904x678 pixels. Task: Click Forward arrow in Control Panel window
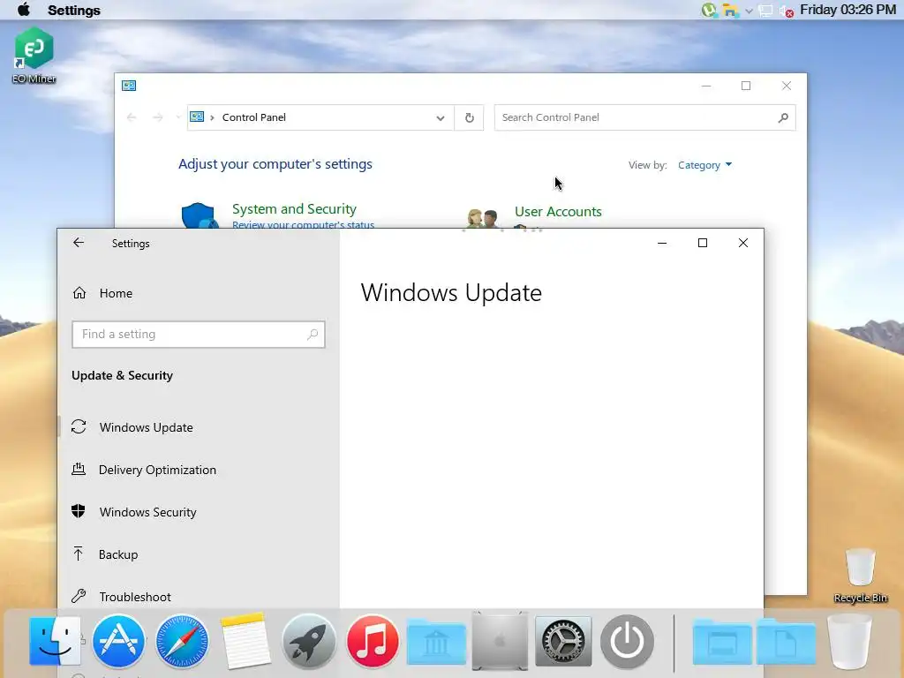pyautogui.click(x=158, y=117)
